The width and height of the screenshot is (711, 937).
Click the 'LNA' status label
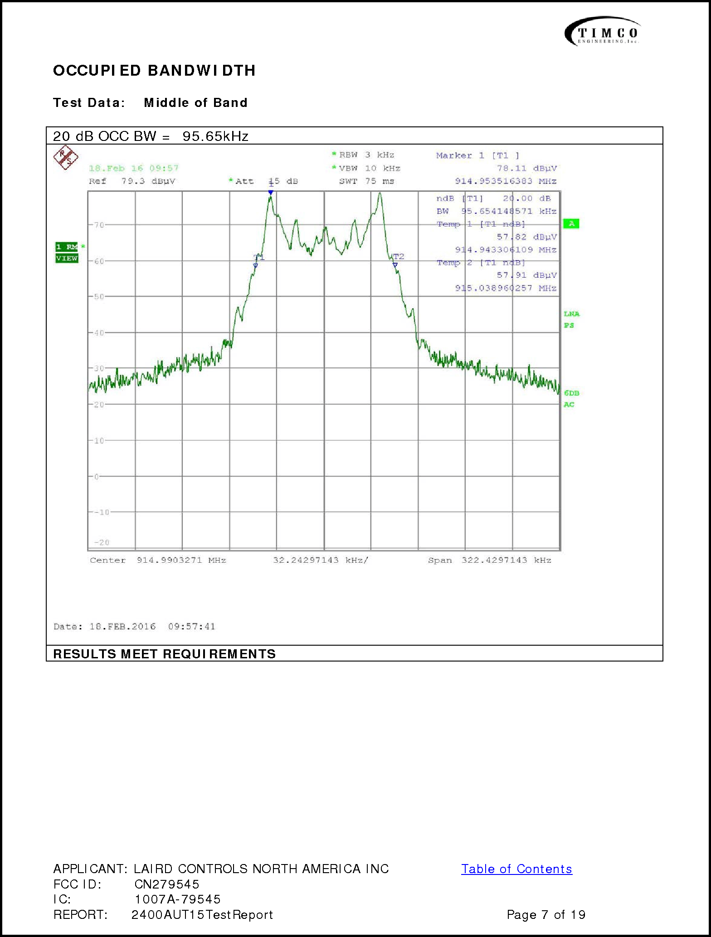click(571, 314)
